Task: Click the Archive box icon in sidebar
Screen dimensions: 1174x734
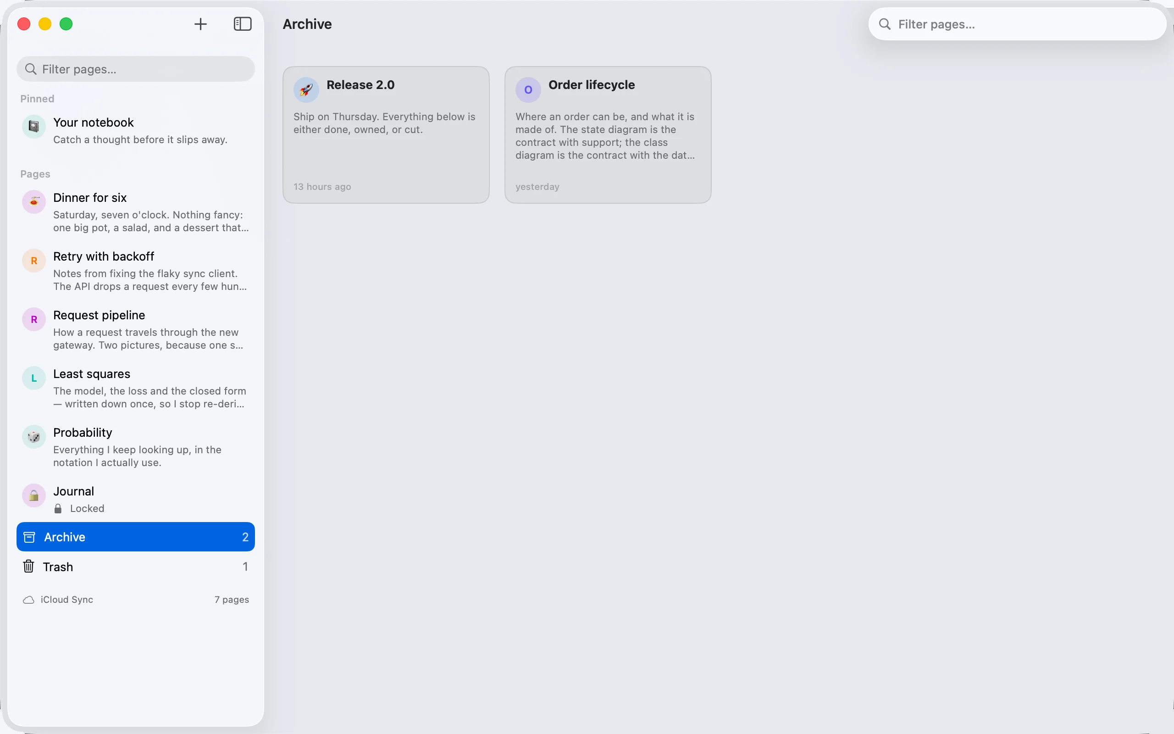Action: [29, 536]
